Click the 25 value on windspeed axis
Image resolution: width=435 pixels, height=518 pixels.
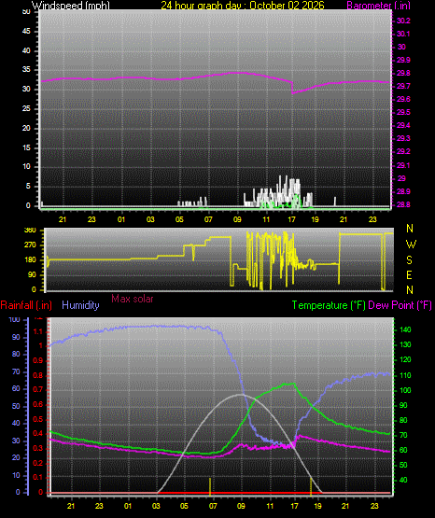coord(26,108)
